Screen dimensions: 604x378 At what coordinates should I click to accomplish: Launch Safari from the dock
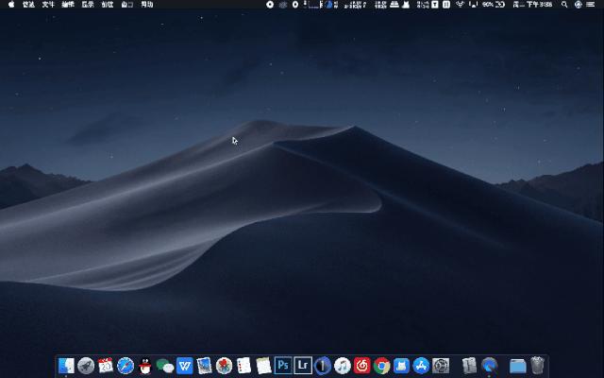click(126, 366)
